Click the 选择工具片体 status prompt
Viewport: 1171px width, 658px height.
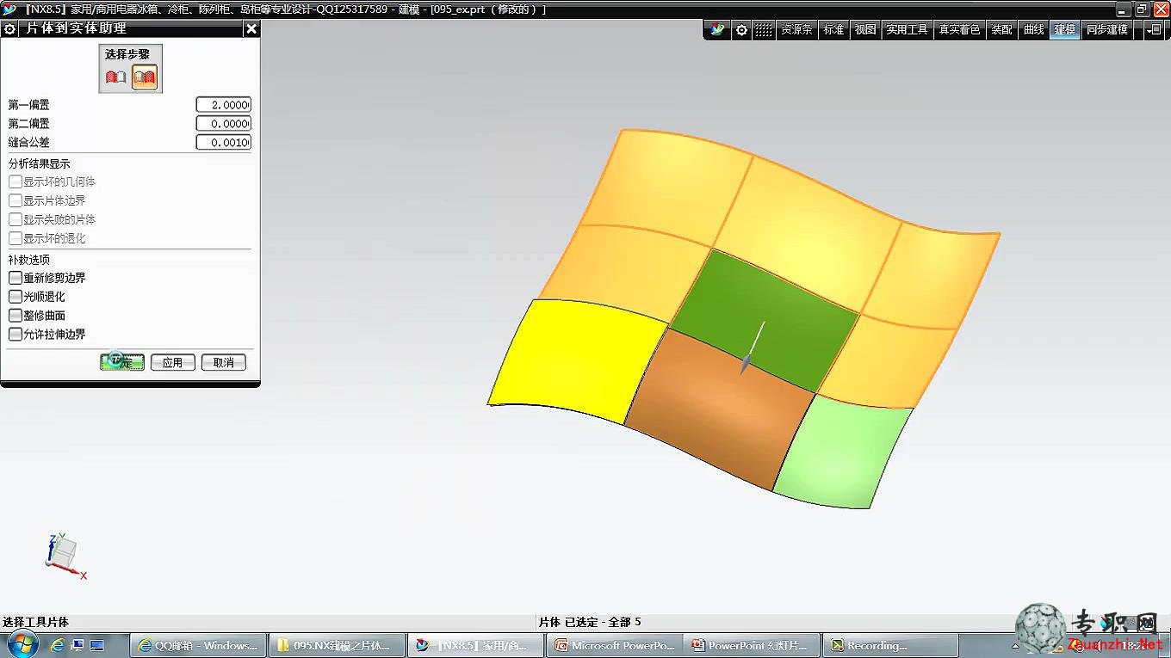click(x=35, y=622)
